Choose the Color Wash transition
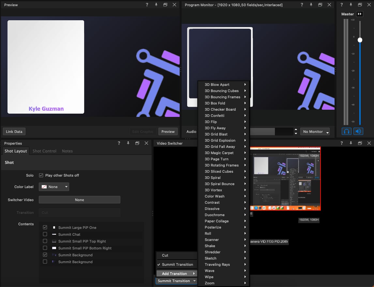 (224, 196)
